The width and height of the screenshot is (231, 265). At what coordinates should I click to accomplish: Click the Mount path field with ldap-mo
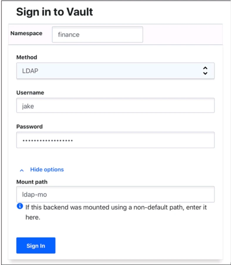pos(115,194)
